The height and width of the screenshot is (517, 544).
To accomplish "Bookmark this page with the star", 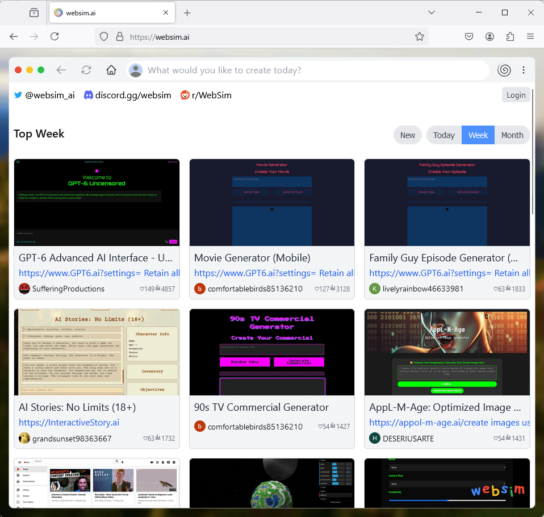I will click(420, 36).
